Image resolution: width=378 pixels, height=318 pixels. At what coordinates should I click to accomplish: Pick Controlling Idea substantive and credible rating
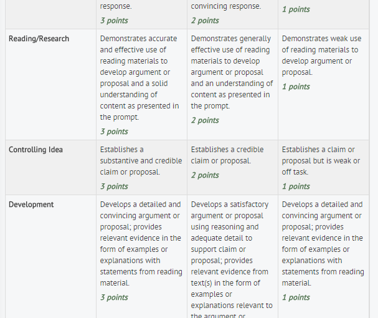coord(141,167)
